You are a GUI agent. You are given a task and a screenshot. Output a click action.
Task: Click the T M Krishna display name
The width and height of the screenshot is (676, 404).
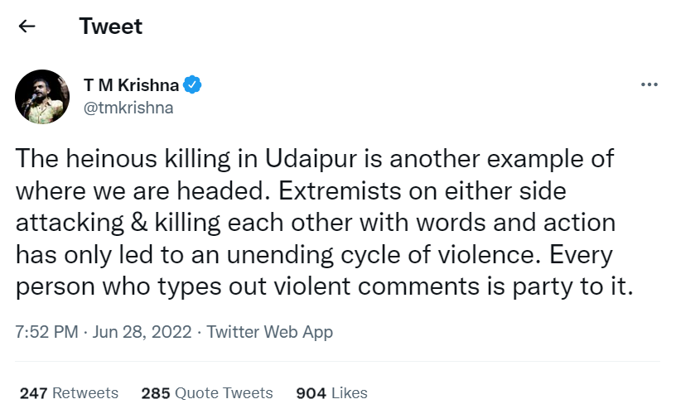click(x=129, y=84)
